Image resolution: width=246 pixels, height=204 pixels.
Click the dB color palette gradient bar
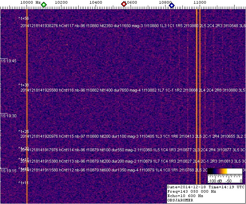tap(224, 171)
